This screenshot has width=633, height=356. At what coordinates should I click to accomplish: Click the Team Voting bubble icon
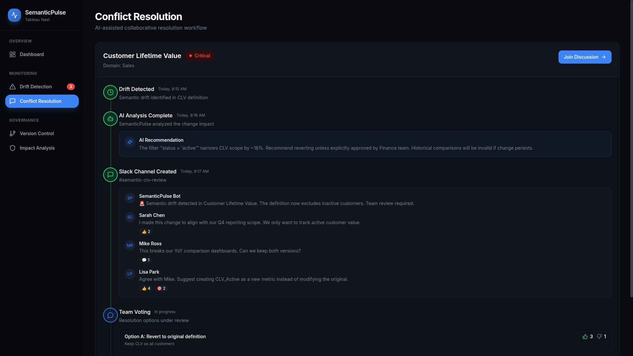coord(110,315)
